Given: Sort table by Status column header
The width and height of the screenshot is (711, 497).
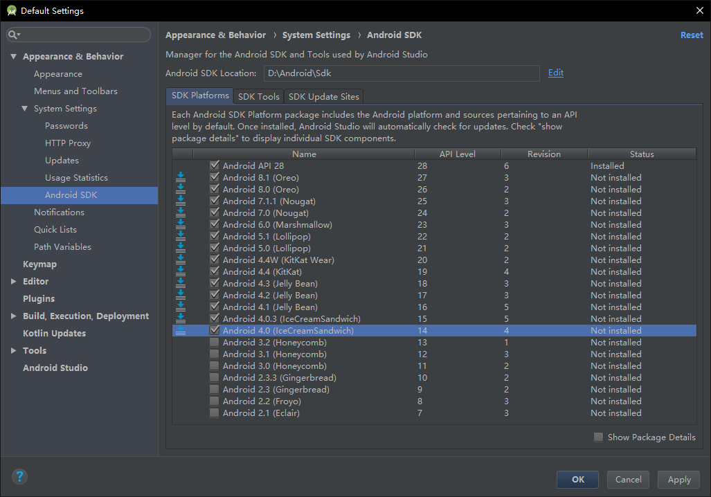Looking at the screenshot, I should pos(642,154).
